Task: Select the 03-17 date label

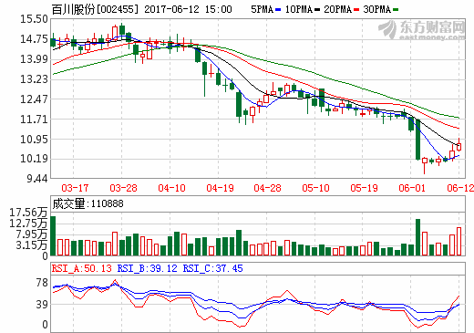Action: pyautogui.click(x=75, y=188)
